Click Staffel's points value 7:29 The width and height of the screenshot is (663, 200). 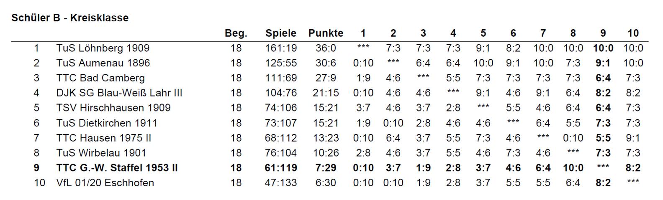[326, 168]
